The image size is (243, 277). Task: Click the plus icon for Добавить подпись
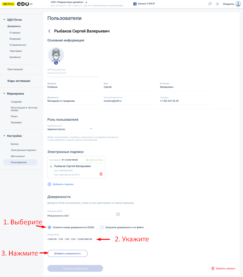tap(49, 184)
